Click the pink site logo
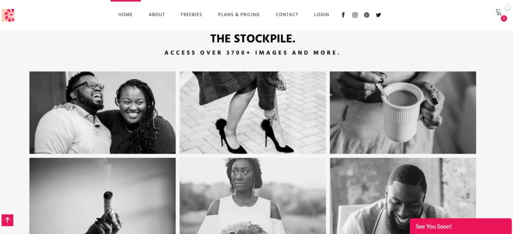Screen dimensions: 513x234 coord(8,15)
